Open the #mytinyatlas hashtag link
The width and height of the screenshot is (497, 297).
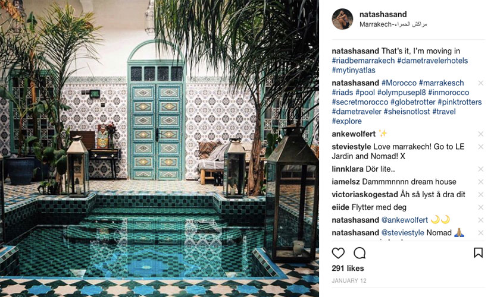click(x=354, y=70)
